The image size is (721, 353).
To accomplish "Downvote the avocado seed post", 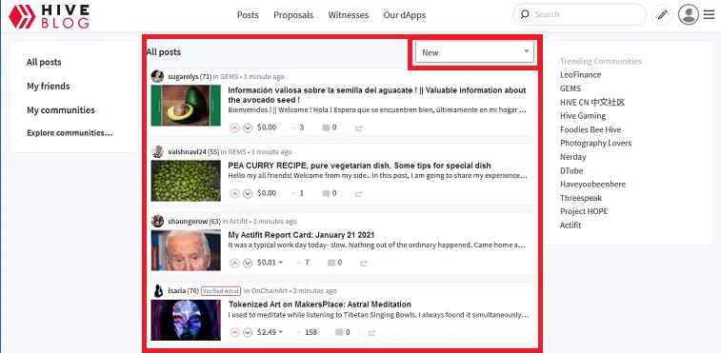I will (248, 127).
